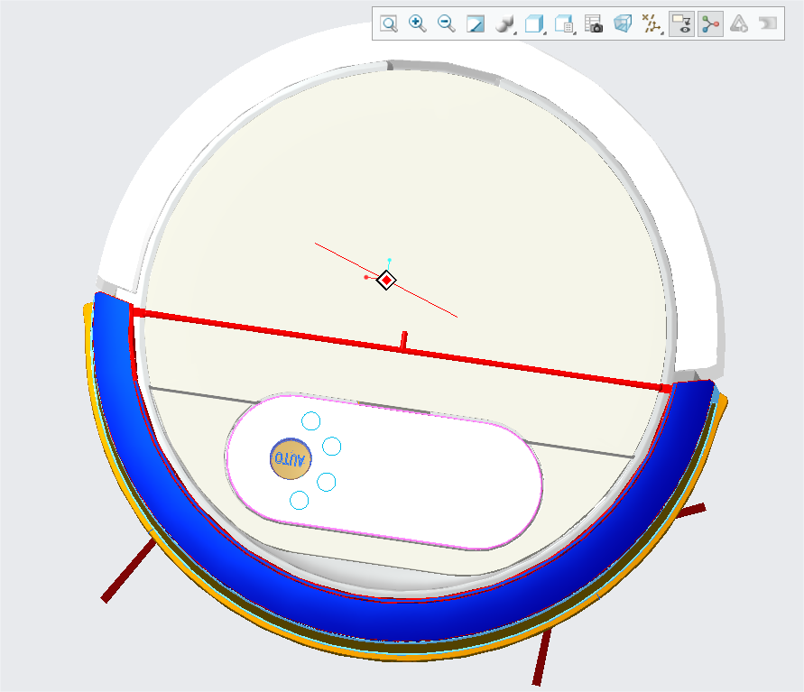804x692 pixels.
Task: Click the greyed-out triangle play icon
Action: 739,23
